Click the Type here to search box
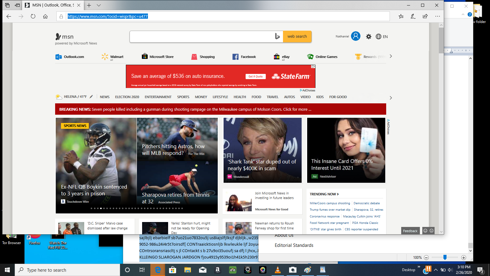This screenshot has width=490, height=276. click(67, 270)
